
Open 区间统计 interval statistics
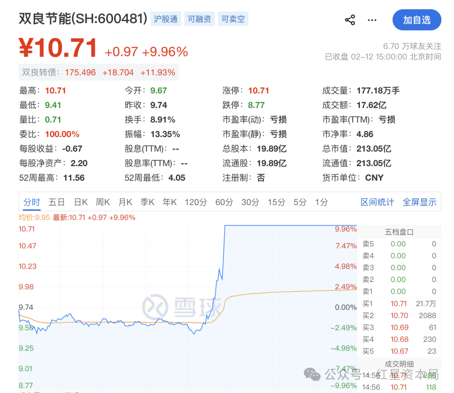(377, 202)
